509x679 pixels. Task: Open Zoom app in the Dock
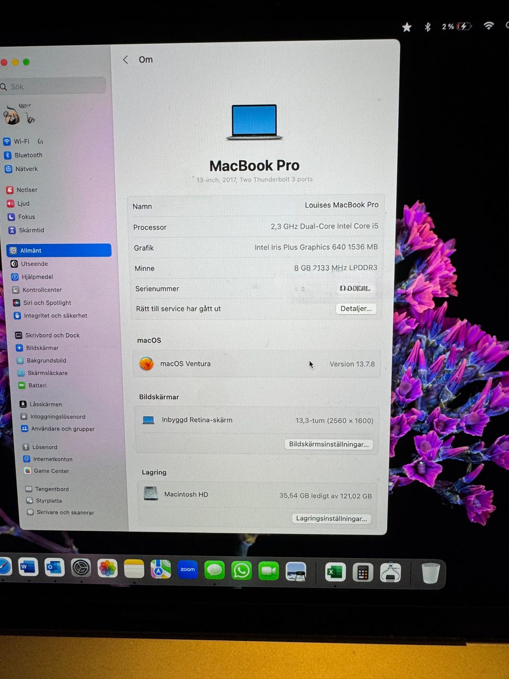point(188,570)
